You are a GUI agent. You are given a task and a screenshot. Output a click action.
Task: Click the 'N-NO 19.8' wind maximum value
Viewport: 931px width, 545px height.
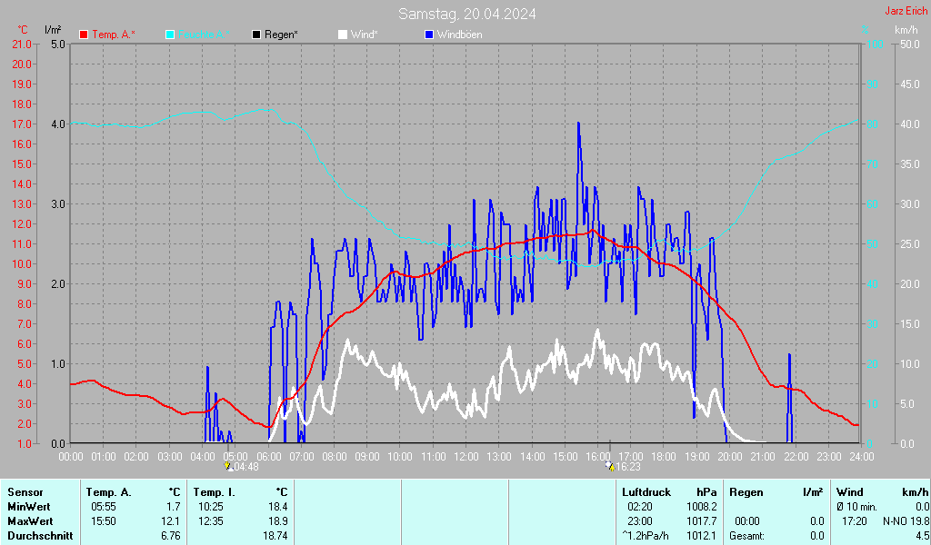click(906, 521)
